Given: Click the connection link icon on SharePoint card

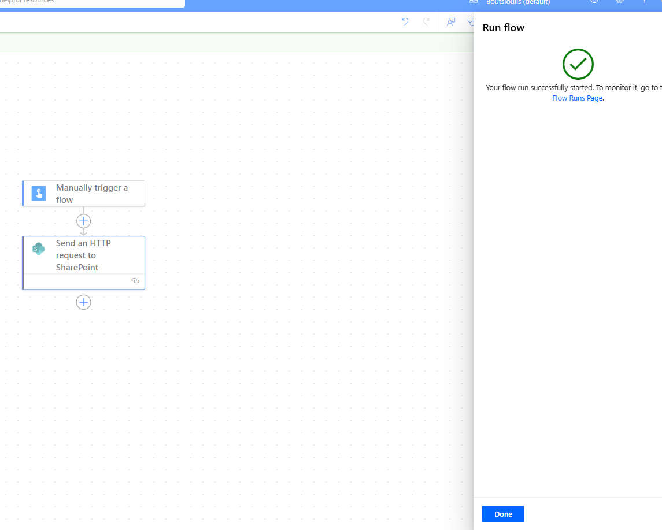Looking at the screenshot, I should point(135,281).
